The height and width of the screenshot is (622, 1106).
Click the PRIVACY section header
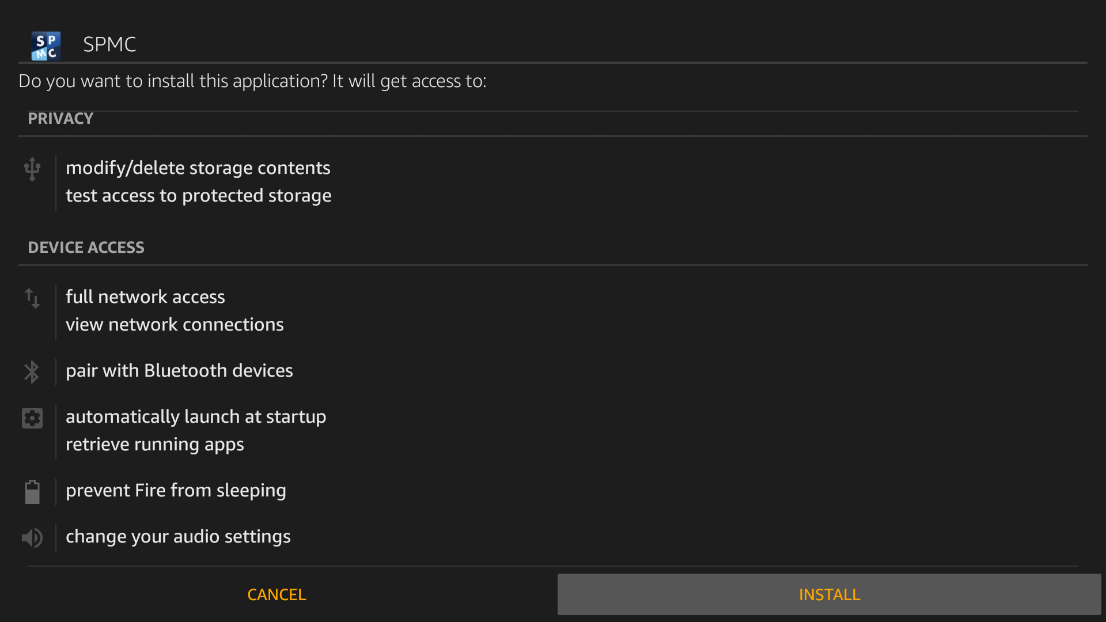click(x=60, y=119)
